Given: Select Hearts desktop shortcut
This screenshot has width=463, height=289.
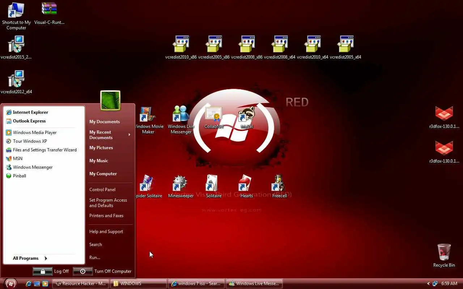Looking at the screenshot, I should pos(247,187).
